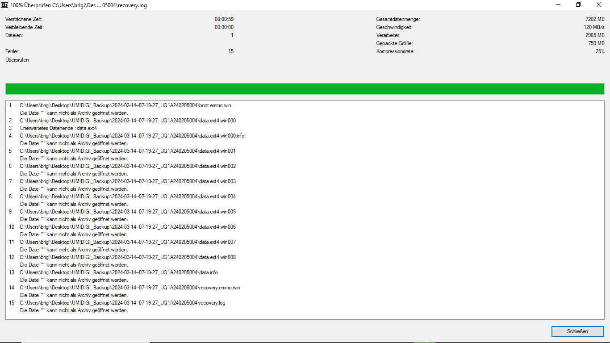Click the Kompressionsrate value 25%
This screenshot has height=343, width=610.
point(600,51)
